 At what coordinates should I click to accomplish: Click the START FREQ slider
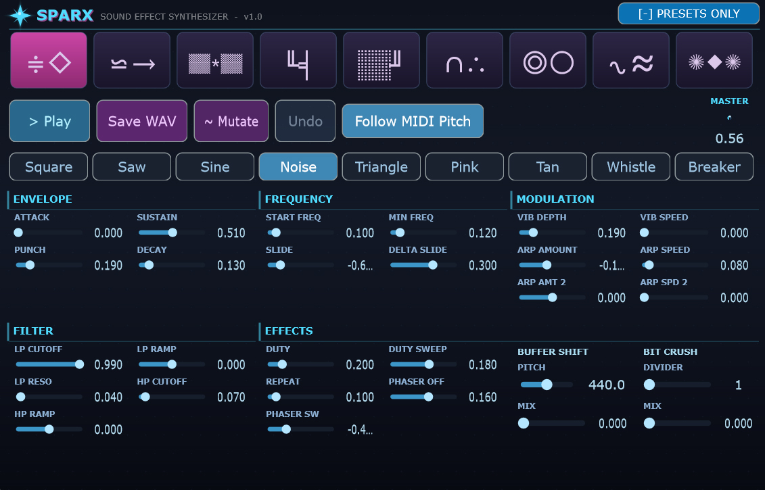tap(300, 232)
